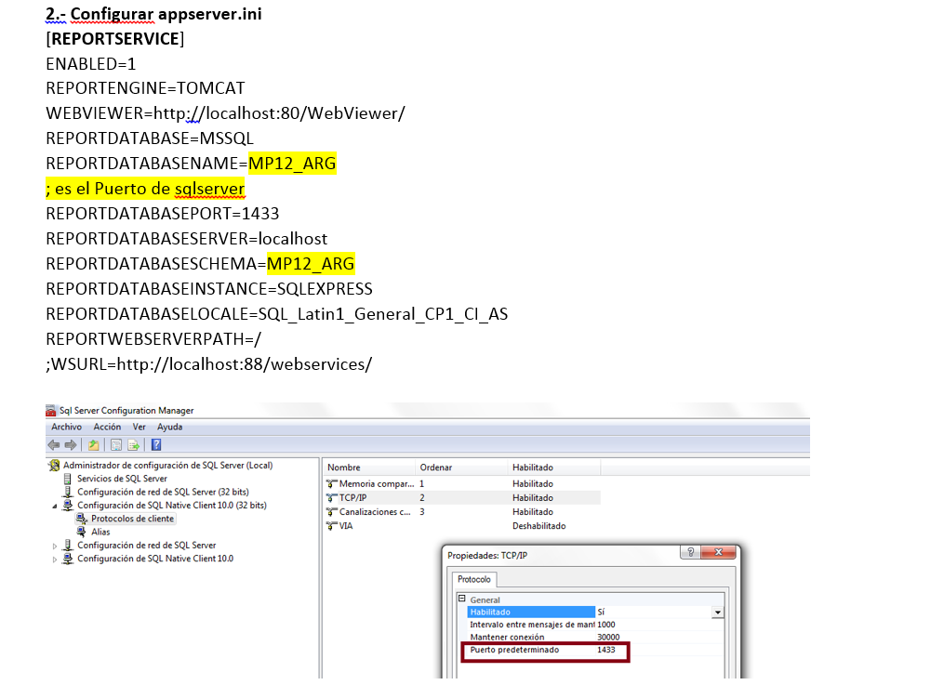Click the Export list toolbar icon
Viewport: 931px width, 685px height.
click(x=134, y=444)
